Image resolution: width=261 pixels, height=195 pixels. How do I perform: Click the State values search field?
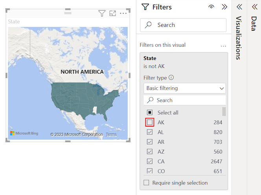184,100
